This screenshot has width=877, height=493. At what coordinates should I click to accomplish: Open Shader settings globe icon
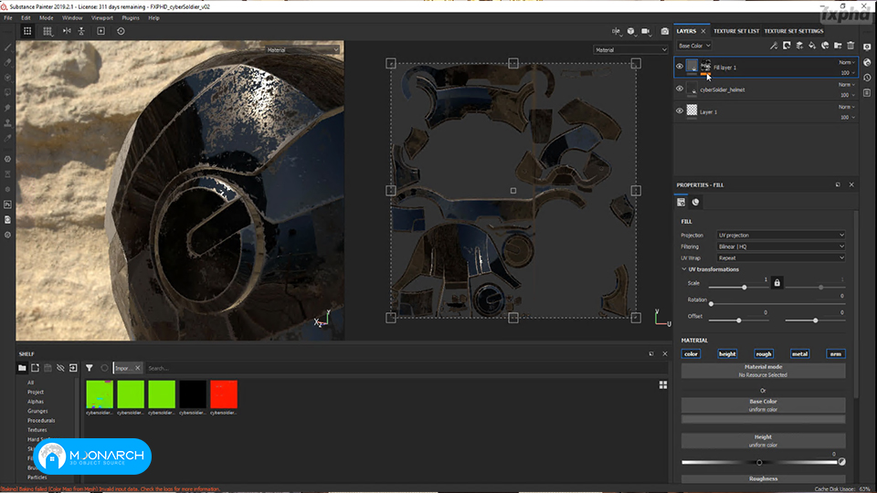(x=867, y=63)
